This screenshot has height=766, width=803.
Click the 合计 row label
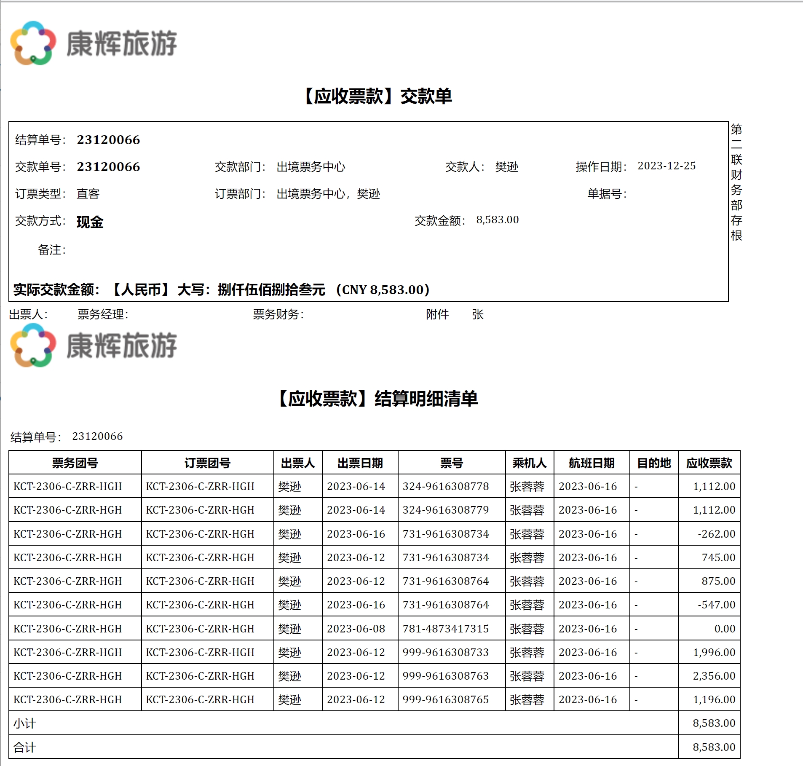[24, 747]
